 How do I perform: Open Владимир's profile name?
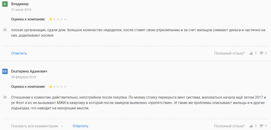[20, 4]
